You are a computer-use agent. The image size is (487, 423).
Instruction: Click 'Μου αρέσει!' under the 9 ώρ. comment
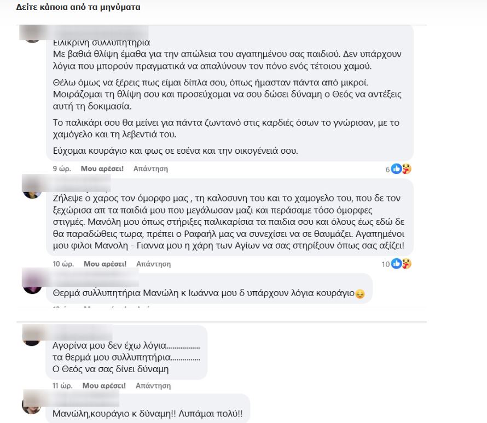pyautogui.click(x=102, y=169)
